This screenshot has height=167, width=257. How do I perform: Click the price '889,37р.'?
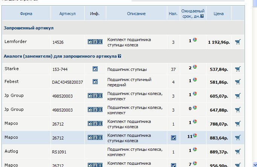coord(219,152)
